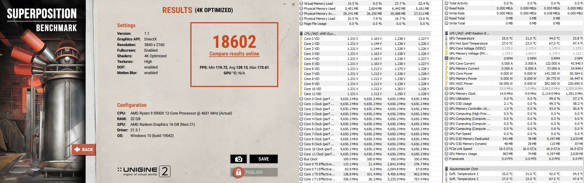584x183 pixels.
Task: Select the Core 1 T1 Effective row
Action: coord(365,179)
